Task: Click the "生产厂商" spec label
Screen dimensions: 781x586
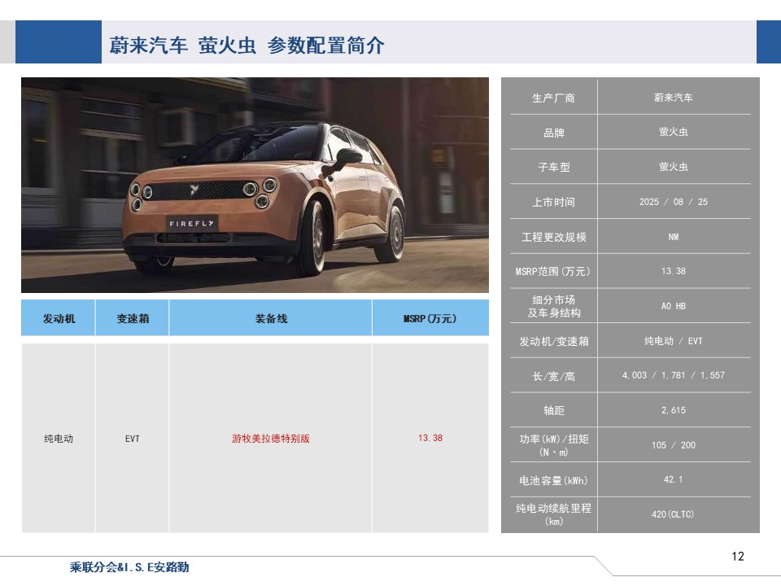Action: pyautogui.click(x=553, y=98)
